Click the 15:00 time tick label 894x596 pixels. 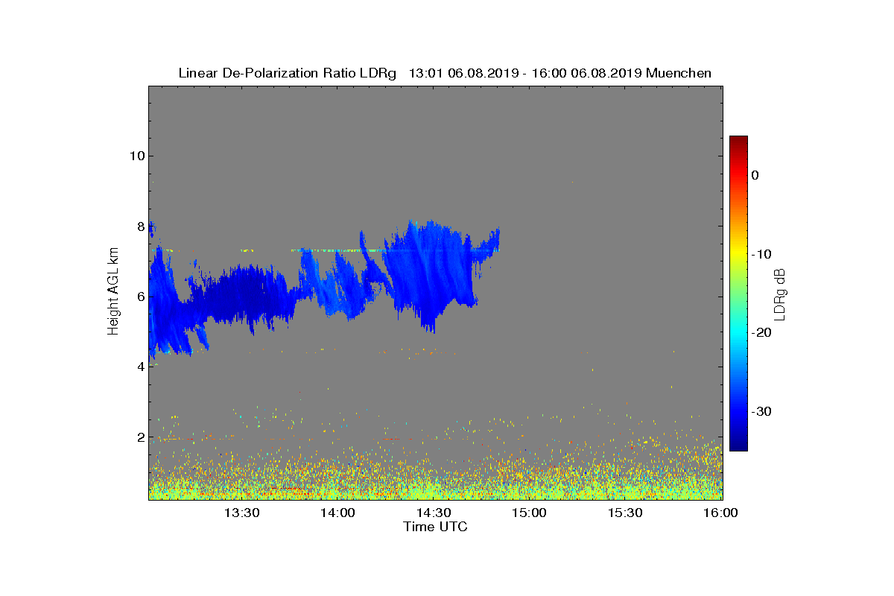[529, 513]
